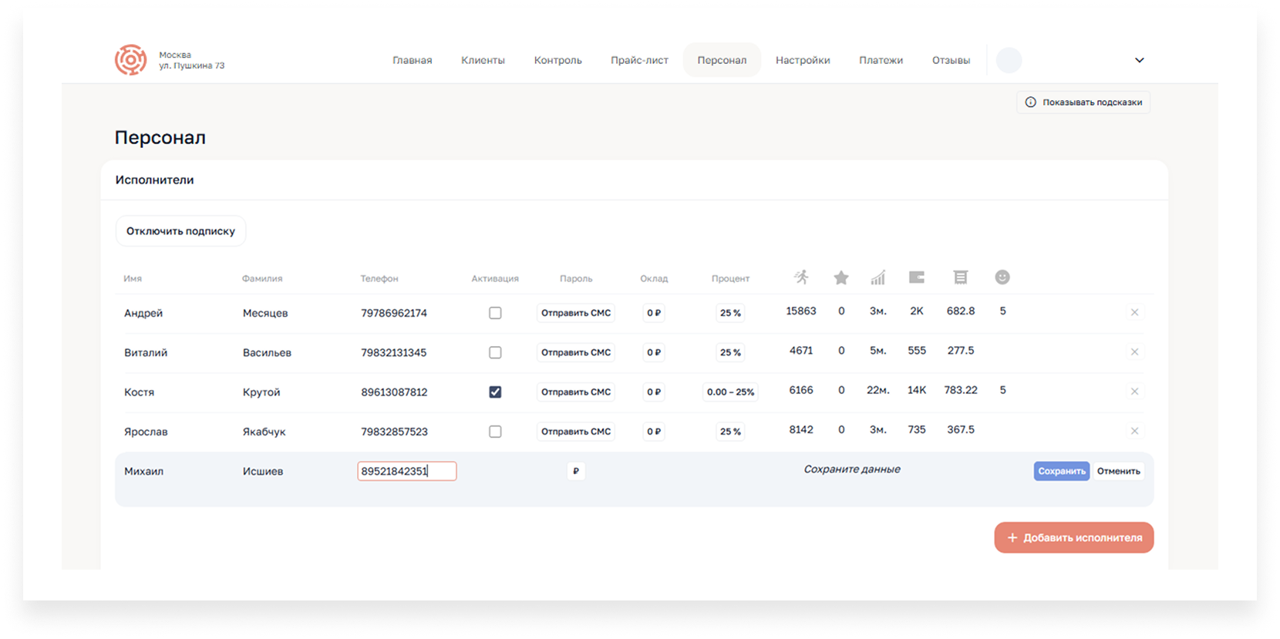Send SMS password to Виталий
The height and width of the screenshot is (639, 1280).
point(576,352)
